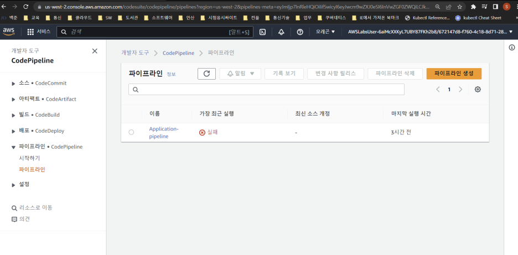Open AWSLabsUser account menu
The image size is (518, 255).
pos(431,32)
